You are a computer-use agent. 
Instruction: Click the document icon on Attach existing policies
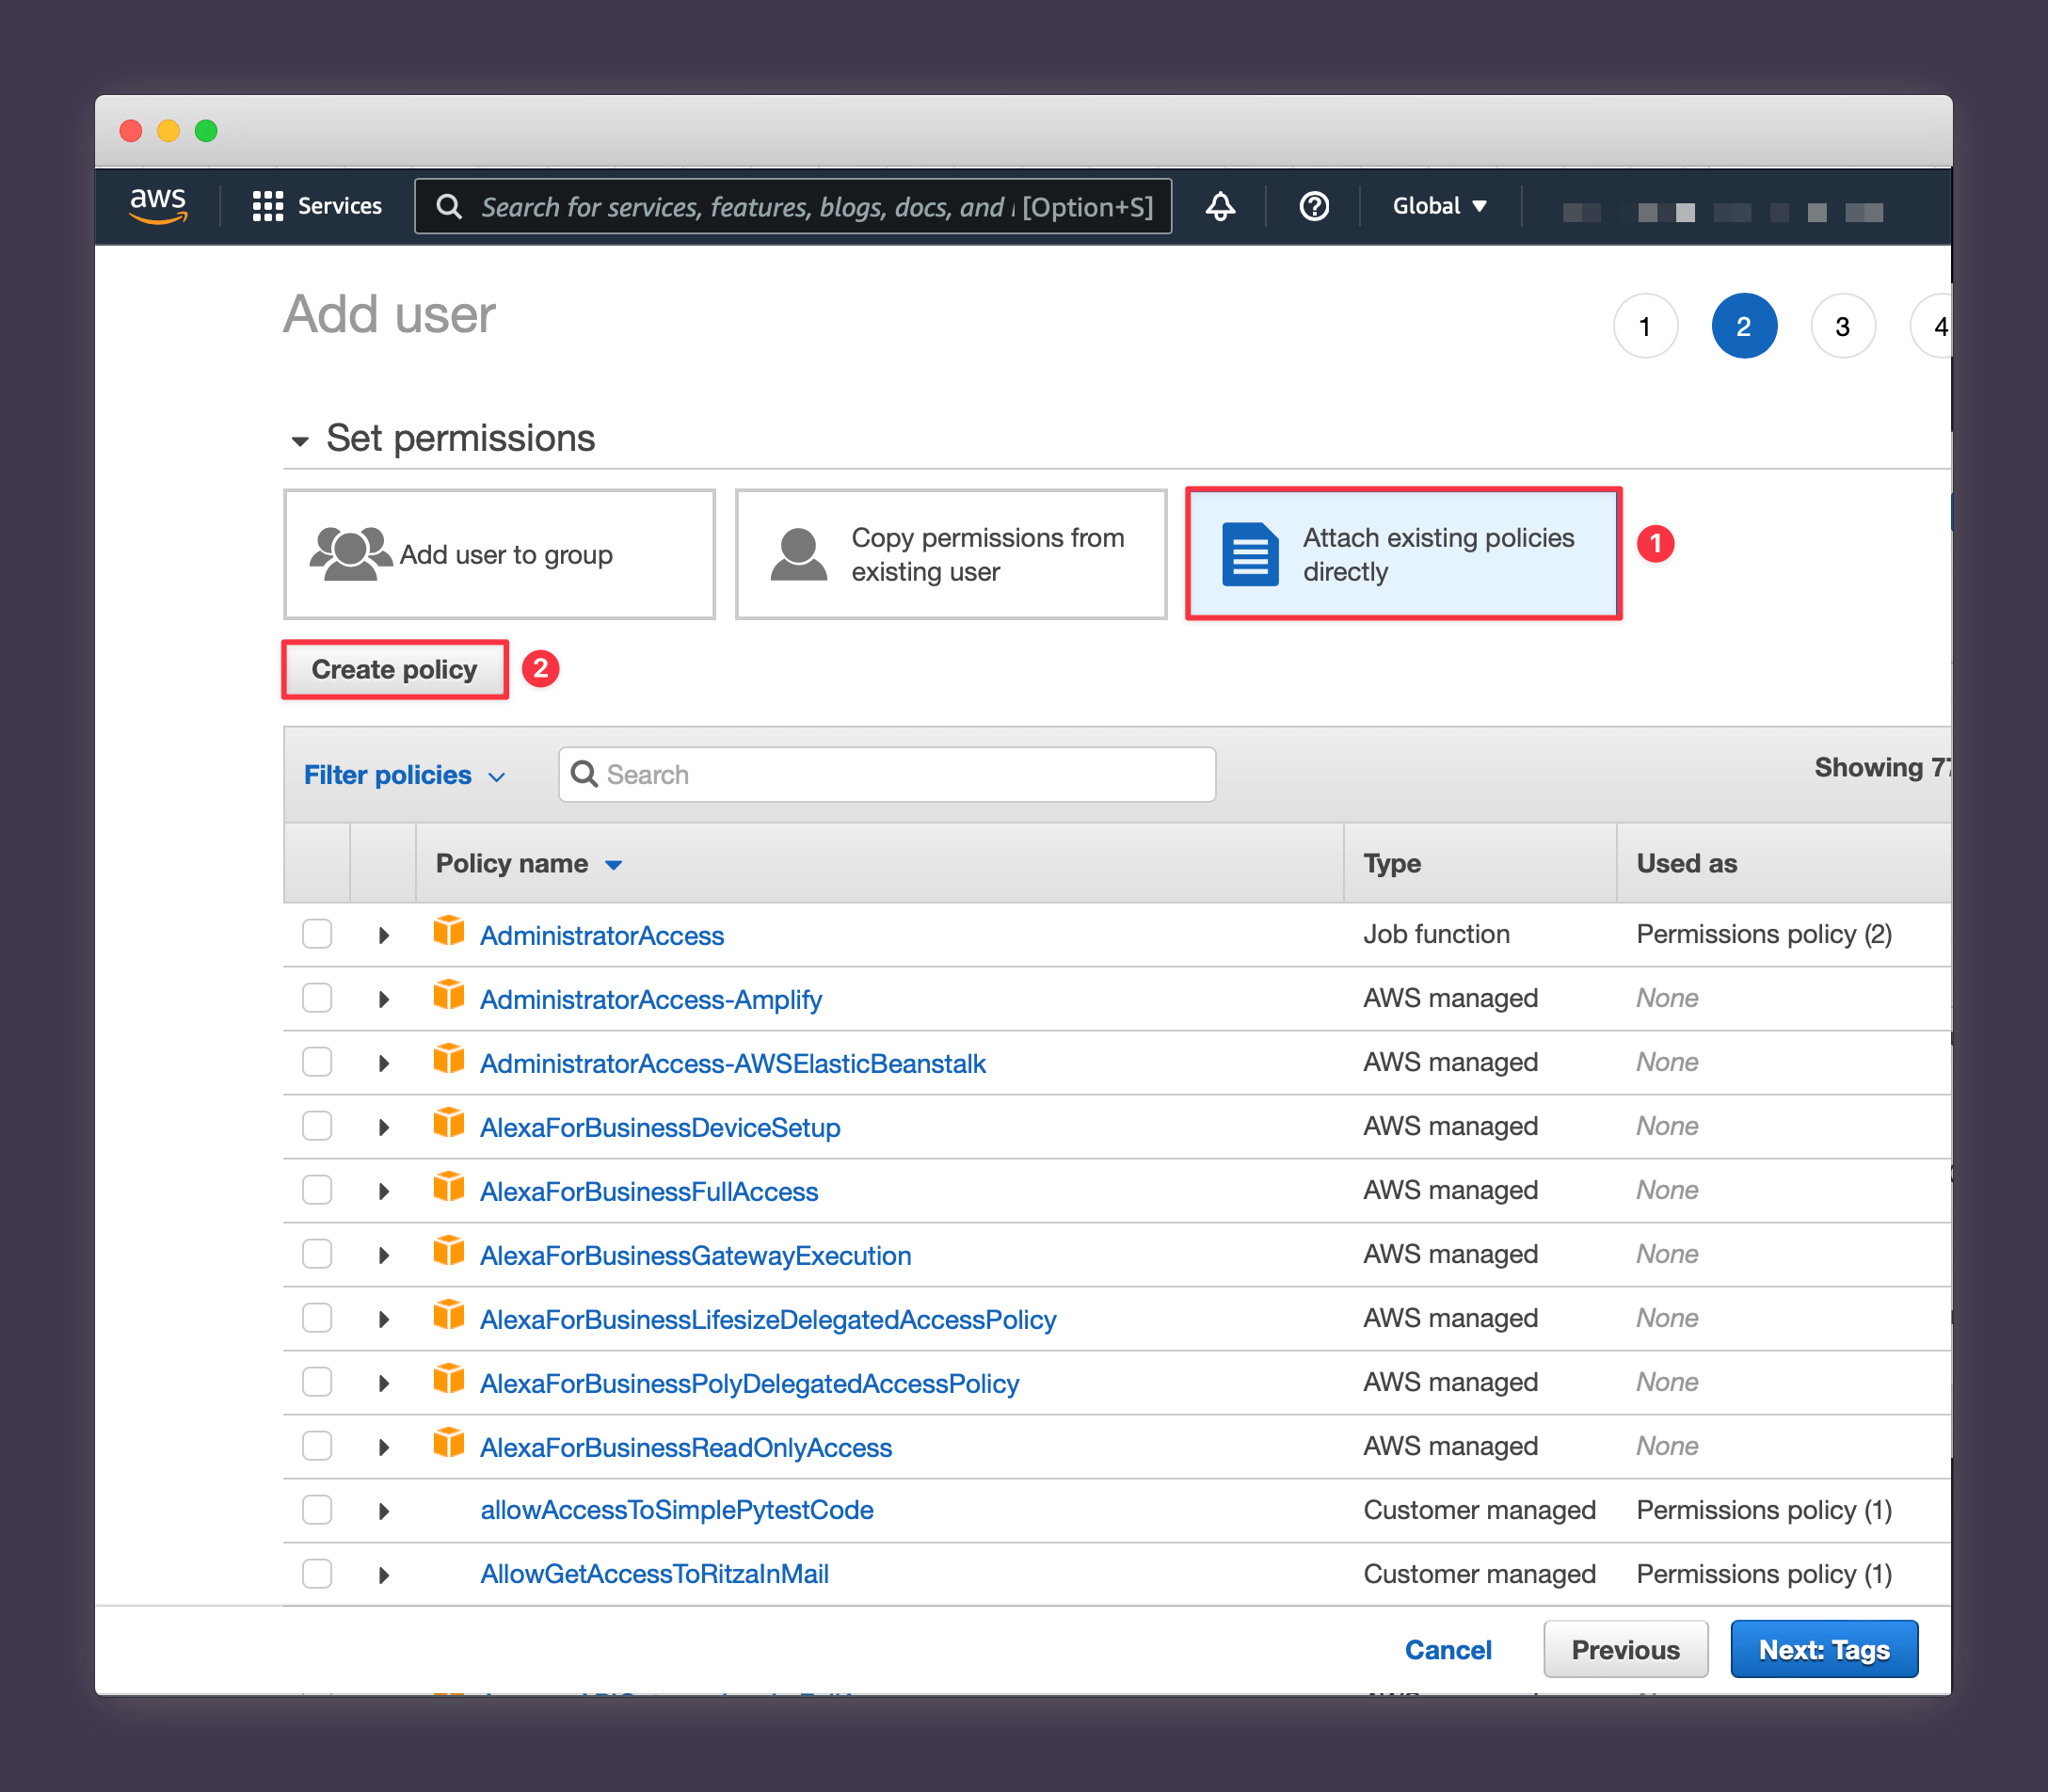pos(1250,554)
